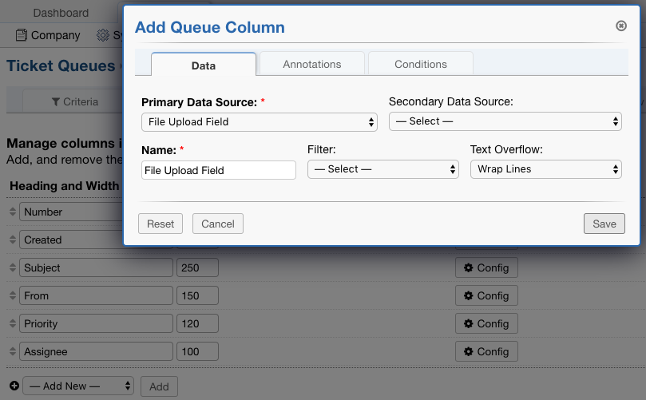Screen dimensions: 646x400
Task: Save the new queue column
Action: pyautogui.click(x=604, y=224)
